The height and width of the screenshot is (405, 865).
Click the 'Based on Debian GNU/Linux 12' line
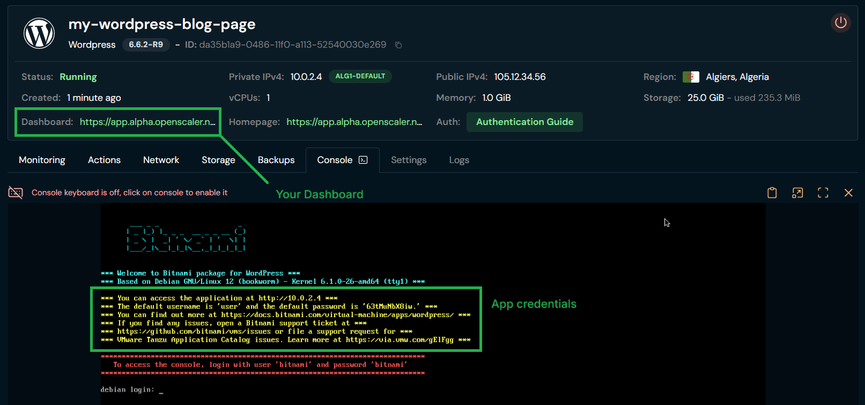click(x=263, y=282)
